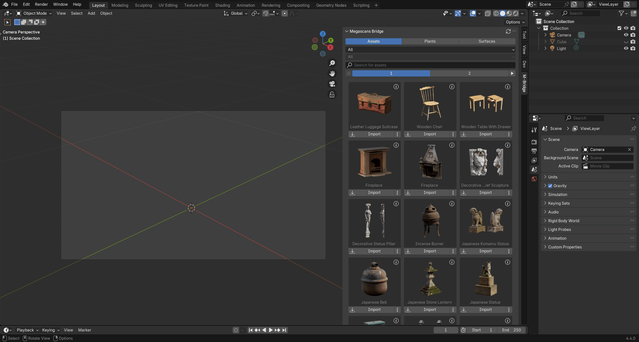Import the Japanese Bell asset
Screen dimensions: 639x342
374,309
